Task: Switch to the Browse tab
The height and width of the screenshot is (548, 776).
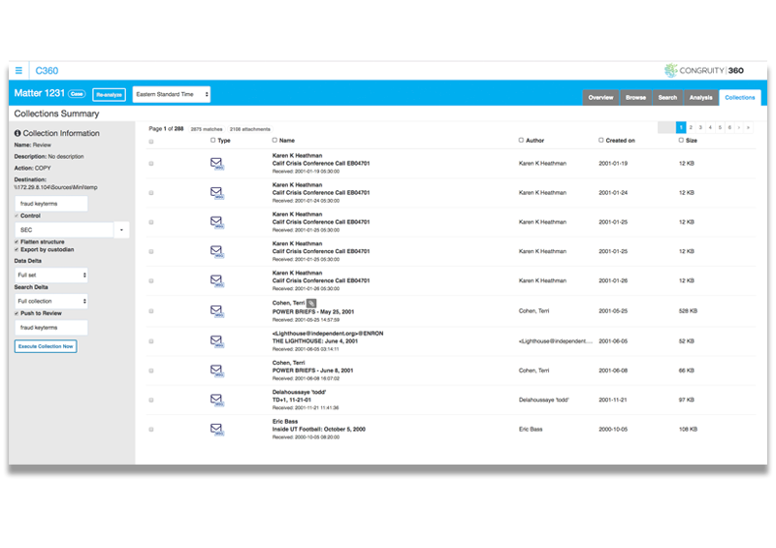Action: [635, 98]
